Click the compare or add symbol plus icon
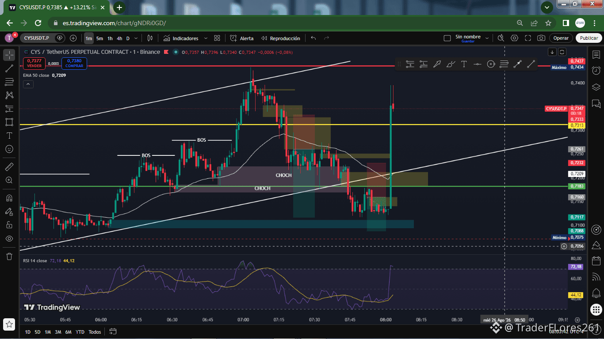The width and height of the screenshot is (604, 339). click(73, 38)
